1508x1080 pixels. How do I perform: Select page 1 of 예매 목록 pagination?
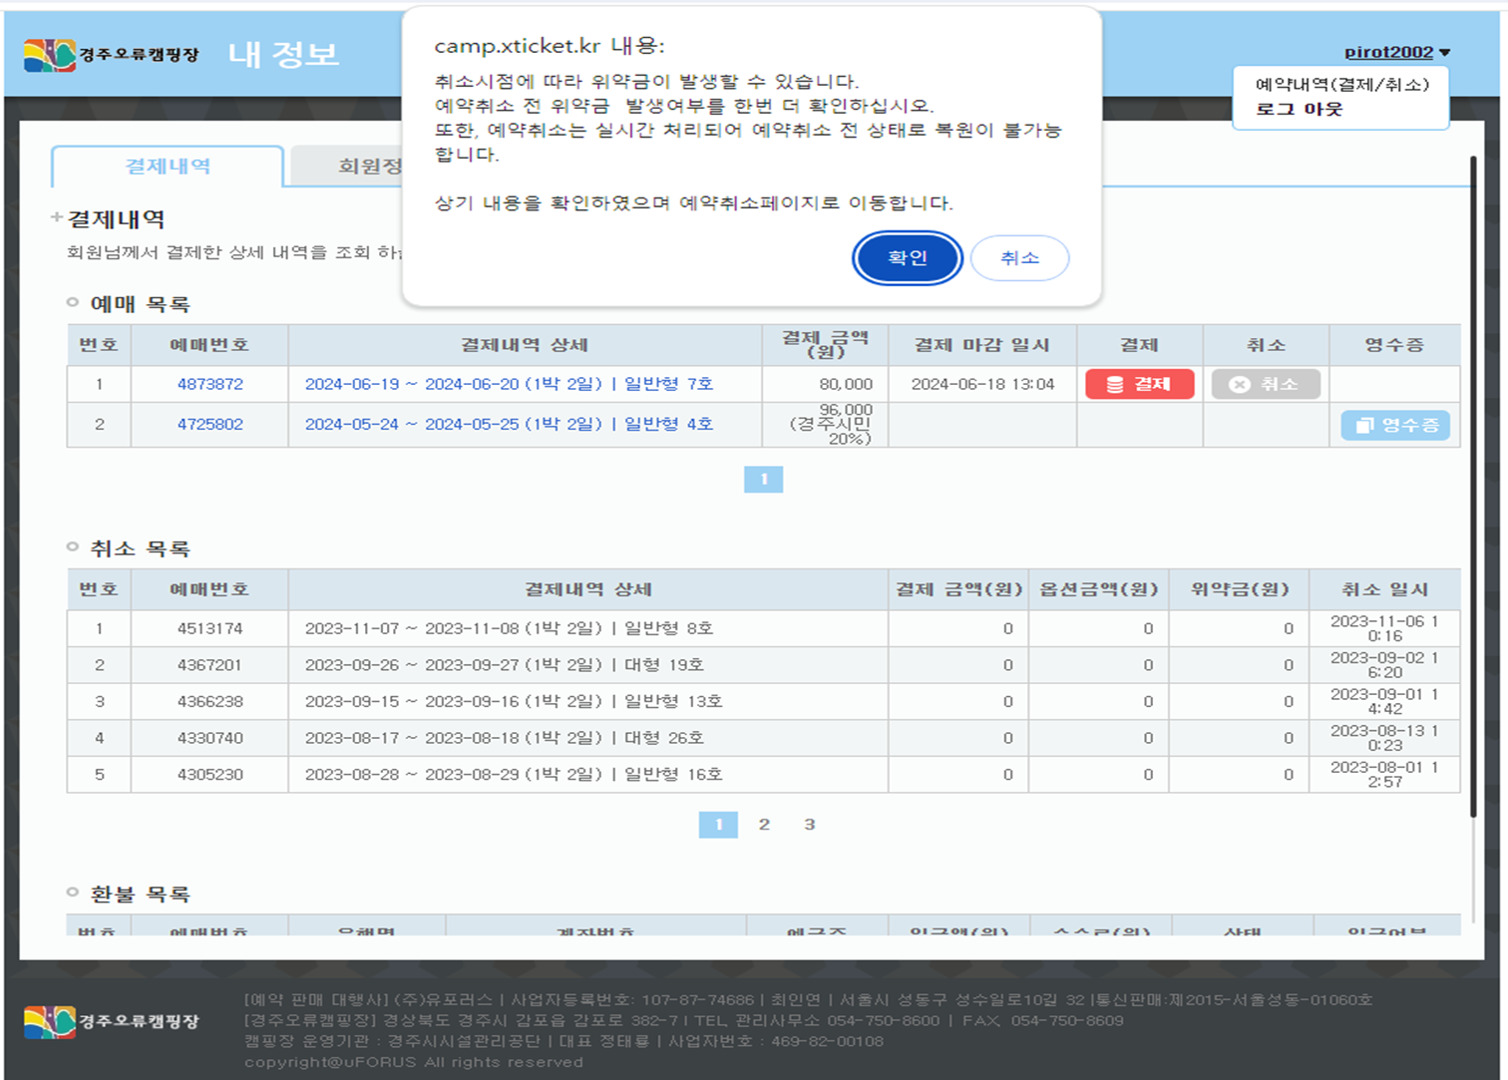coord(763,480)
